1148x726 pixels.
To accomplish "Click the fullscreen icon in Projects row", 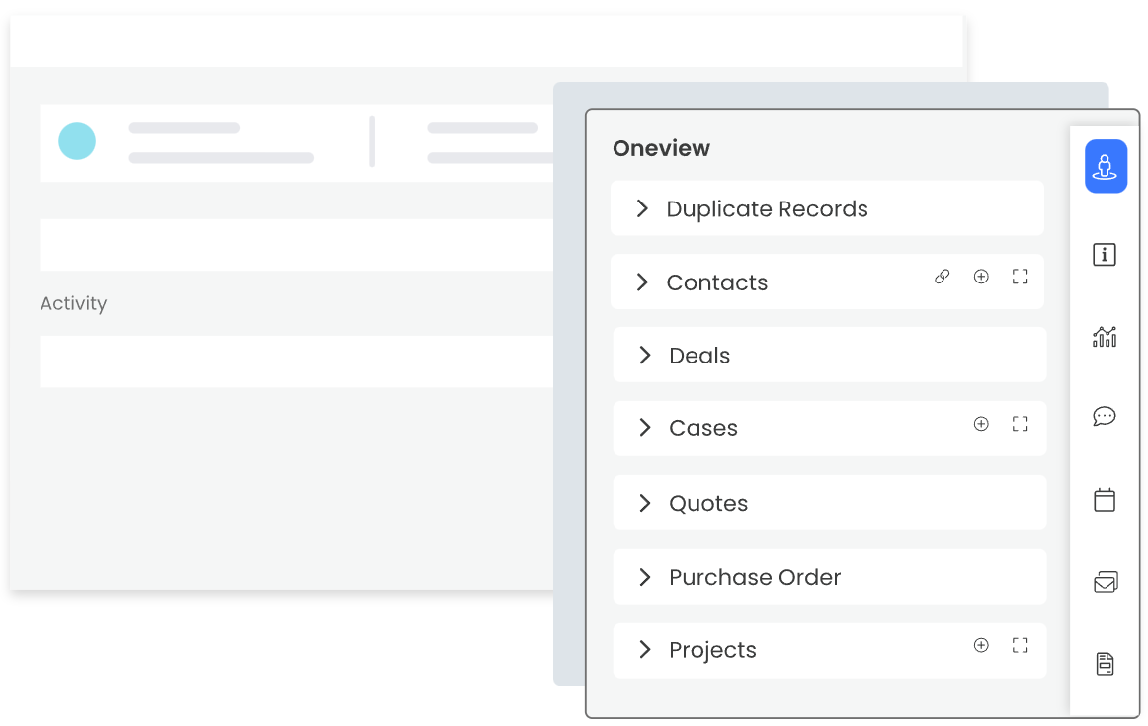I will (1020, 645).
